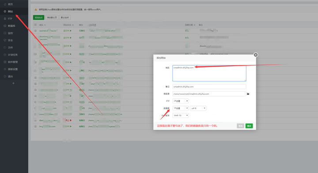Click the 域名 domain textarea in dialog
318x173 pixels.
209,73
